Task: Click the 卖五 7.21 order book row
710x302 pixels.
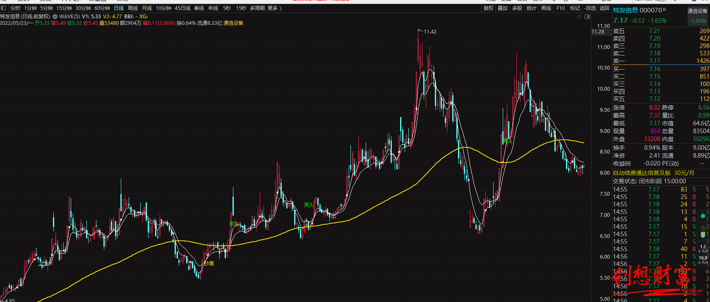Action: 661,31
